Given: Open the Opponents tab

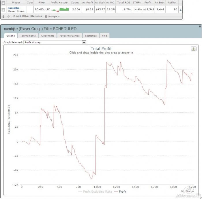Looking at the screenshot, I should click(x=48, y=36).
